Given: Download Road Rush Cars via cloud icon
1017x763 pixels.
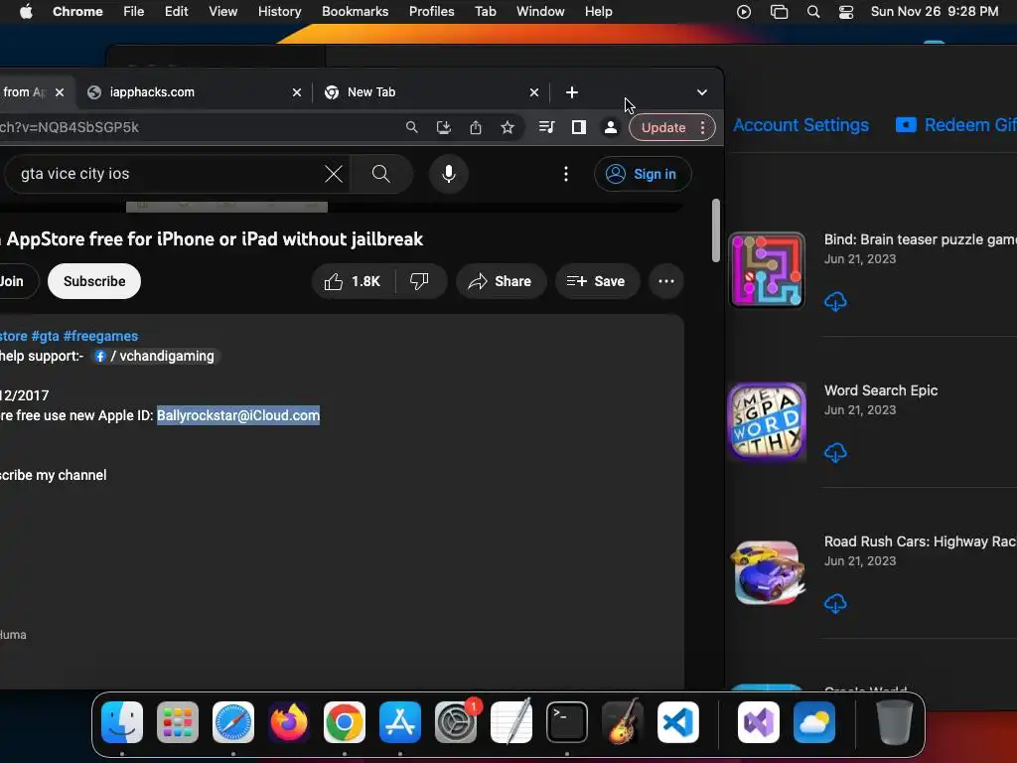Looking at the screenshot, I should pos(835,604).
